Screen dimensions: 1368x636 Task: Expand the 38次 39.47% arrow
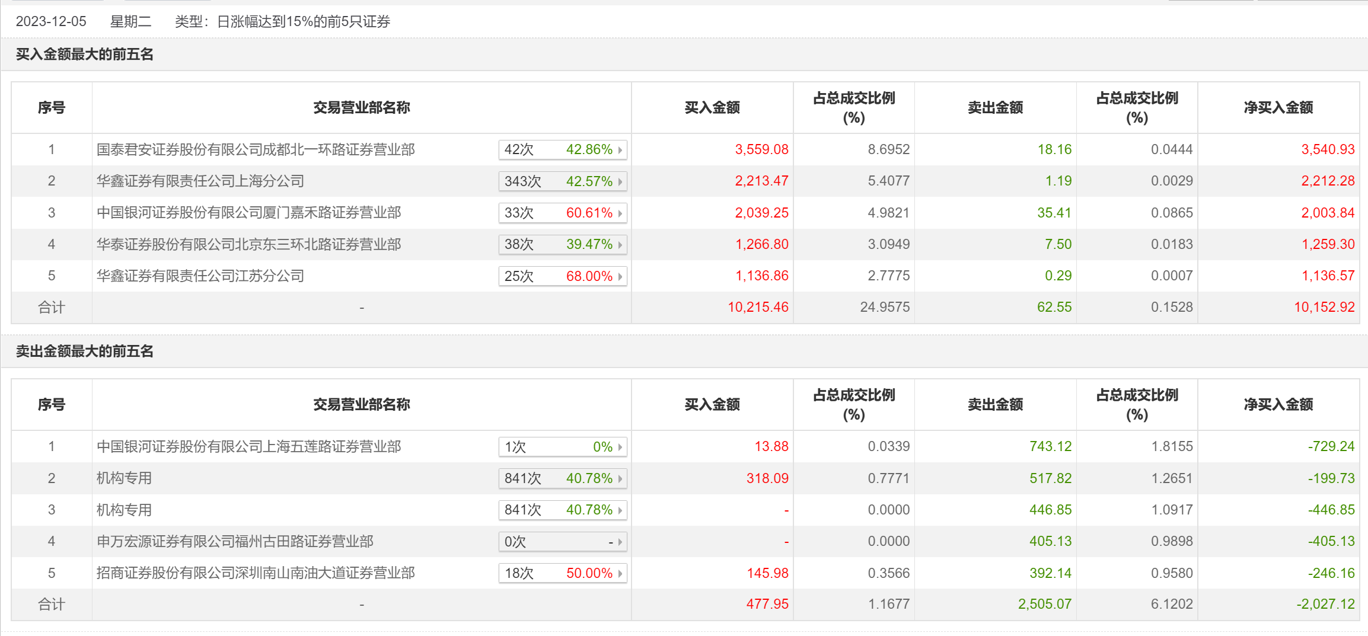click(620, 244)
